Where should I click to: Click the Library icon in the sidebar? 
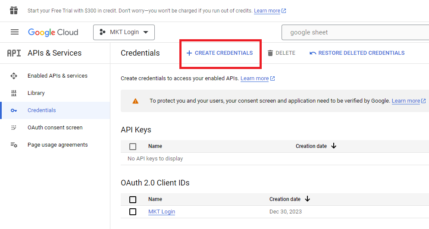[x=14, y=93]
